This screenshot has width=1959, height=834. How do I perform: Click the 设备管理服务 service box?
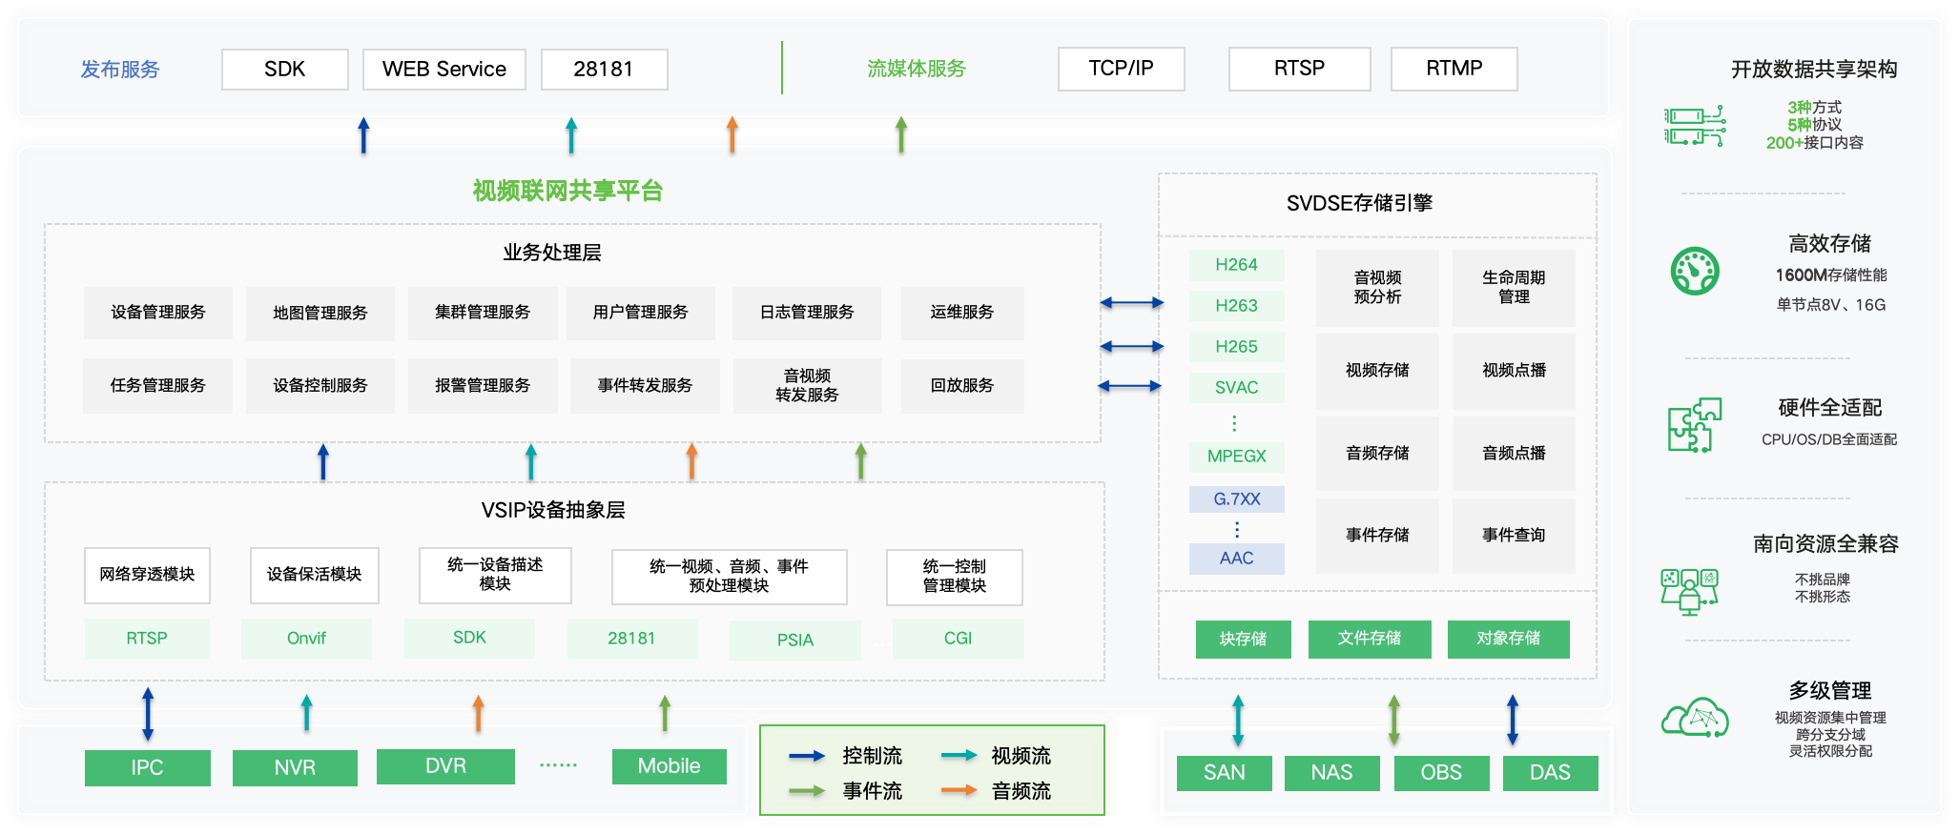(158, 313)
